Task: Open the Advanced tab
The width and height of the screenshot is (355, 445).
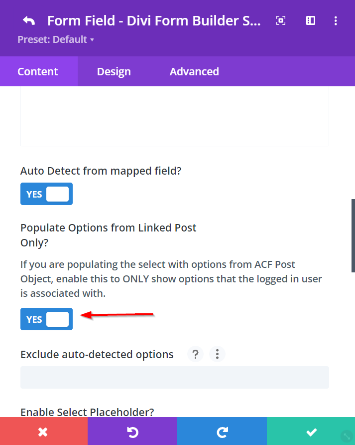Action: (194, 71)
